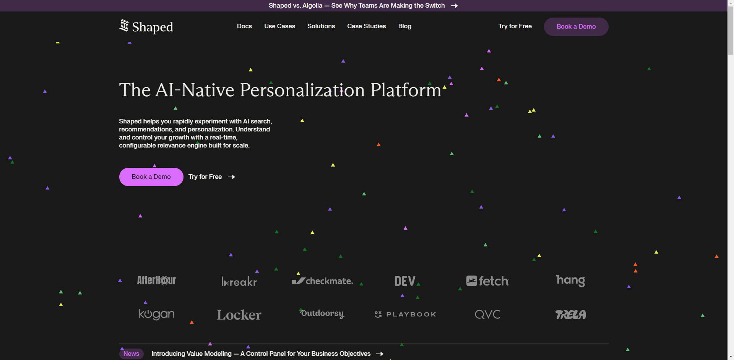Open the Use Cases navigation menu
Viewport: 734px width, 360px height.
279,26
